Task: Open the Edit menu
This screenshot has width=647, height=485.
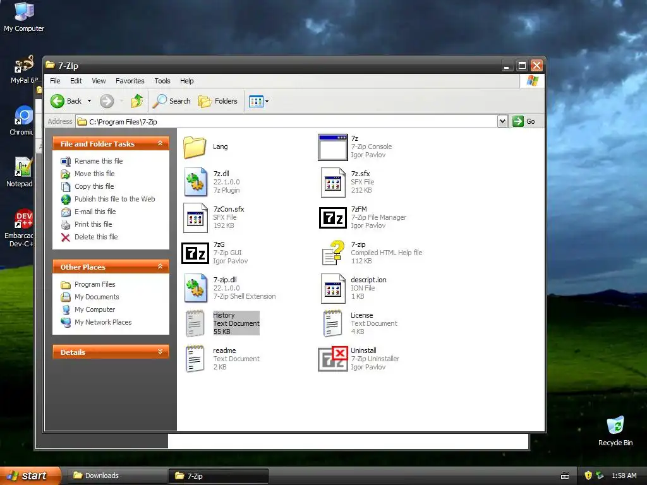Action: (x=76, y=81)
